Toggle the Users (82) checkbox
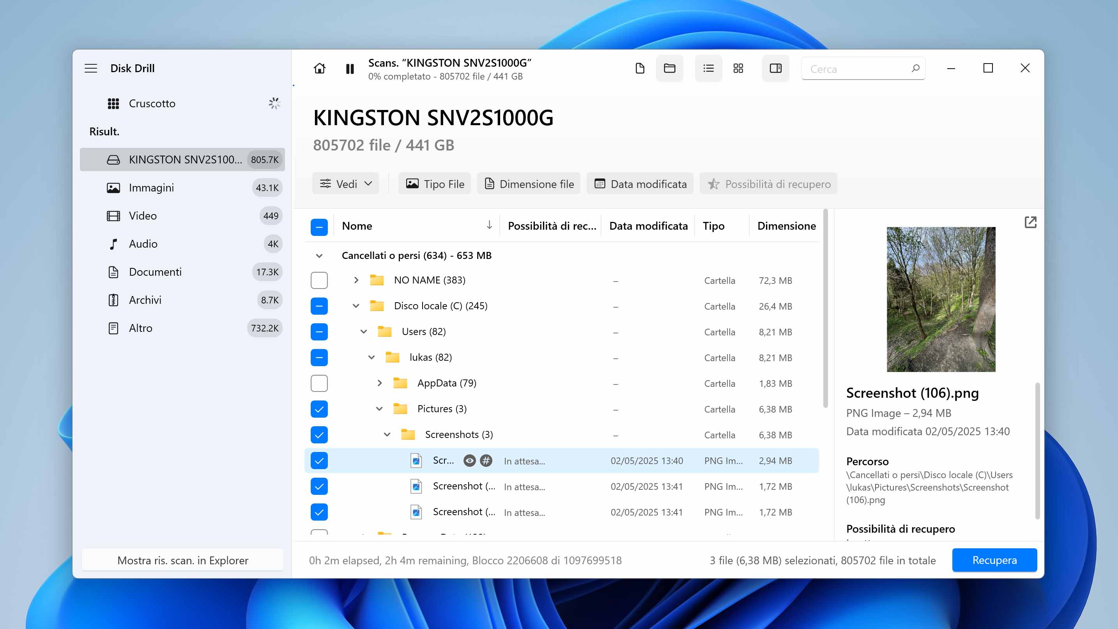1118x629 pixels. 319,331
